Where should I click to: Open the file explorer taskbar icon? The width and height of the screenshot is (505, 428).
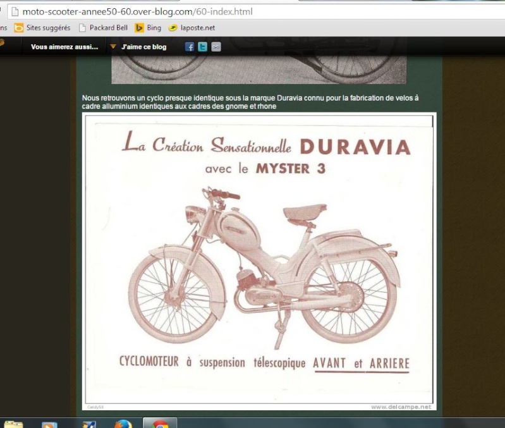[13, 424]
